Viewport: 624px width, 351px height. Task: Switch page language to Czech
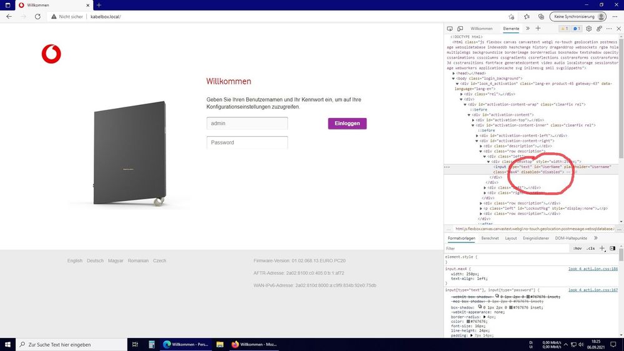(x=159, y=260)
